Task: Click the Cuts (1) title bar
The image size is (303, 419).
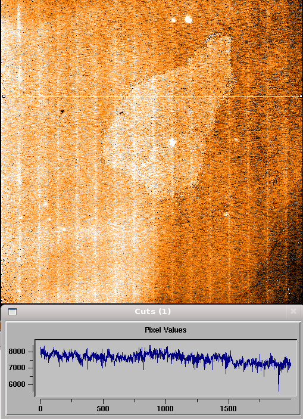Action: [x=152, y=311]
